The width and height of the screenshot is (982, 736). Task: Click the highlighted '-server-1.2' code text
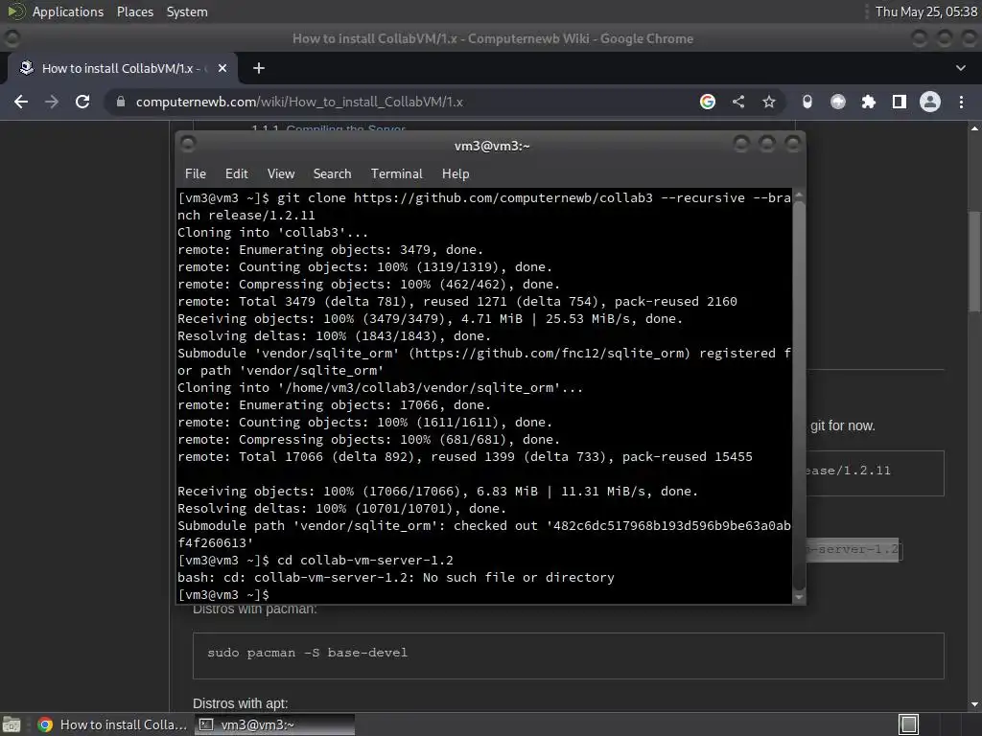(x=853, y=549)
